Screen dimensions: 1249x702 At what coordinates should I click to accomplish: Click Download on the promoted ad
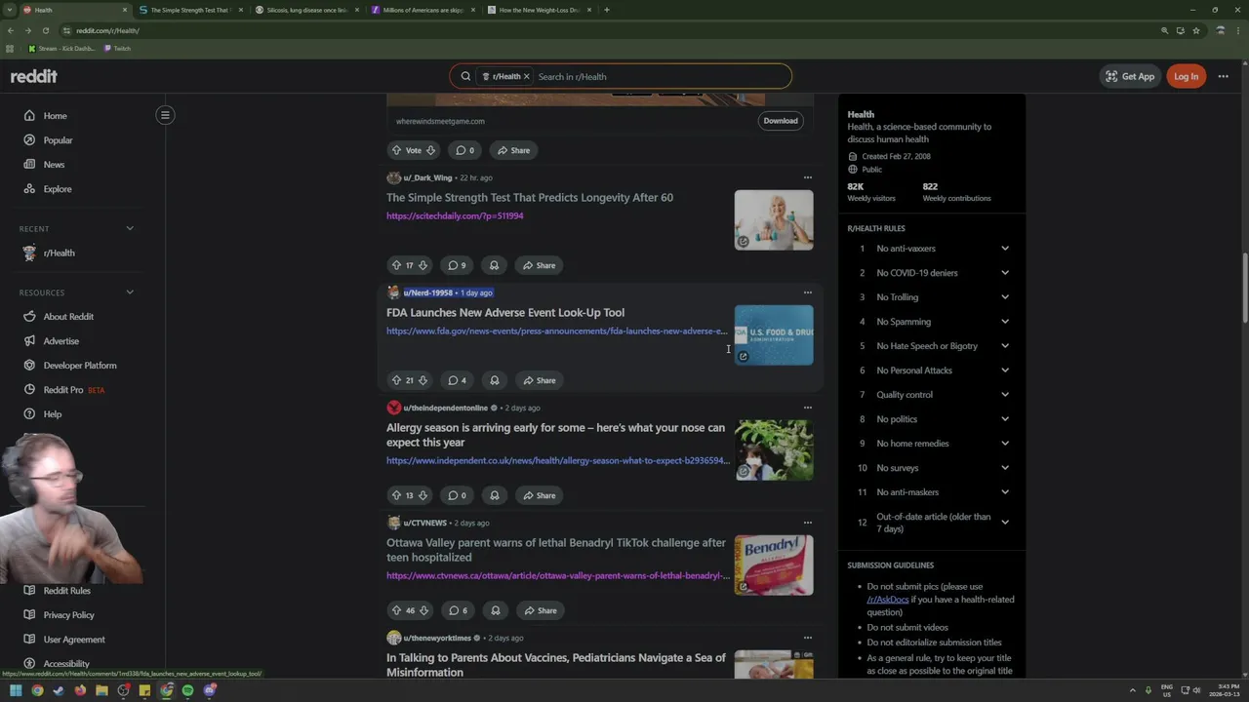point(781,121)
